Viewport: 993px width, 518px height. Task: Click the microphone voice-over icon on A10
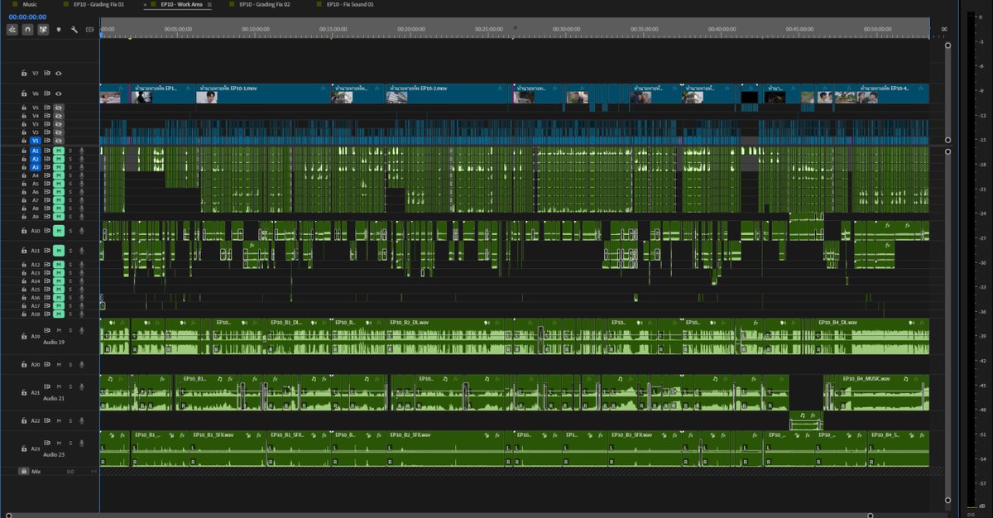pos(82,230)
